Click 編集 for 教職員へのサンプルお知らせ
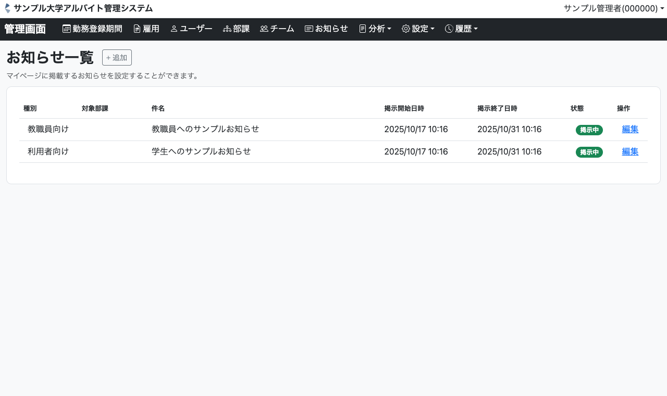The height and width of the screenshot is (396, 667). [x=630, y=130]
